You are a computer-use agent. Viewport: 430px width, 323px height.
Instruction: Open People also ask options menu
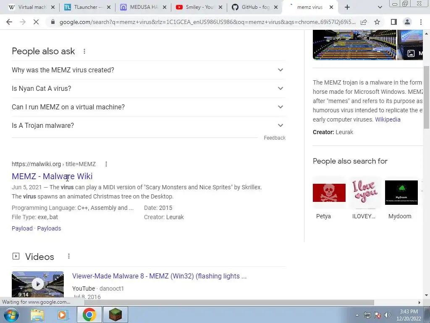click(84, 51)
